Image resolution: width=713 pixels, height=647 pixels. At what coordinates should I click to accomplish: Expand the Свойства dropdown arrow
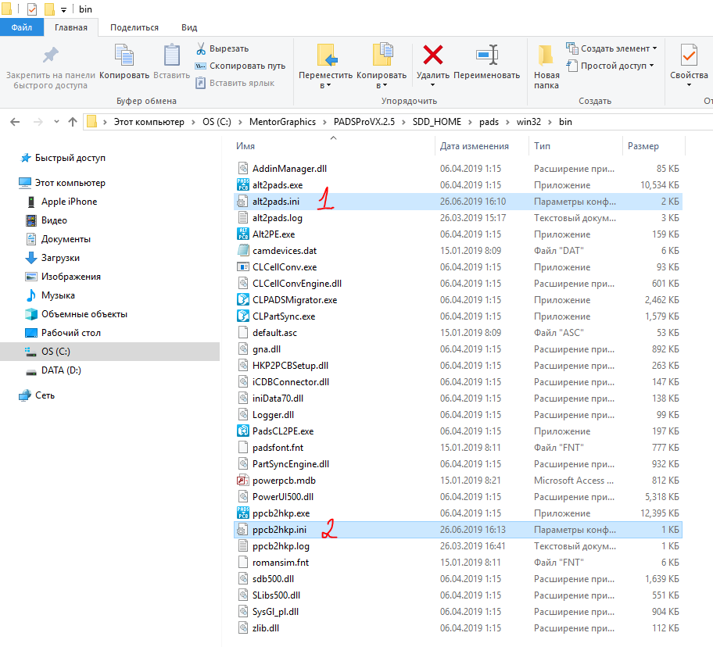pyautogui.click(x=689, y=85)
